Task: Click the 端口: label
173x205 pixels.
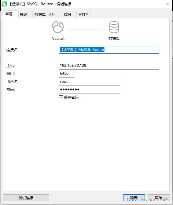Action: pos(11,74)
